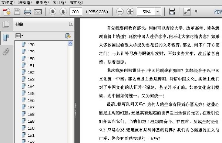Open the attachments paperclip panel
The height and width of the screenshot is (143, 222).
[6, 51]
